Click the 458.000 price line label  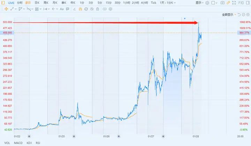click(x=7, y=33)
